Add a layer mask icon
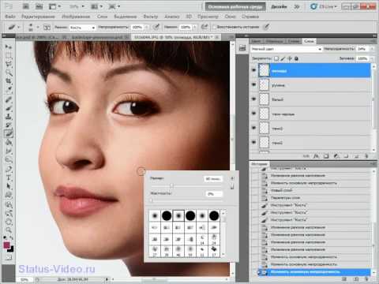379x284 pixels. tap(326, 156)
